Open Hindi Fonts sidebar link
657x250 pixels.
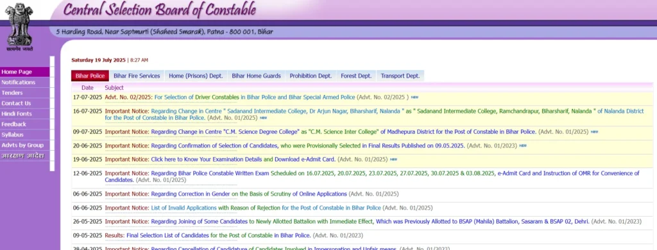tap(25, 114)
